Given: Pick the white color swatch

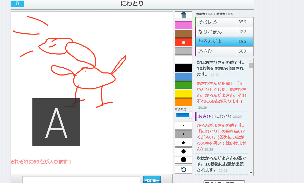Looking at the screenshot, I should point(184,59).
